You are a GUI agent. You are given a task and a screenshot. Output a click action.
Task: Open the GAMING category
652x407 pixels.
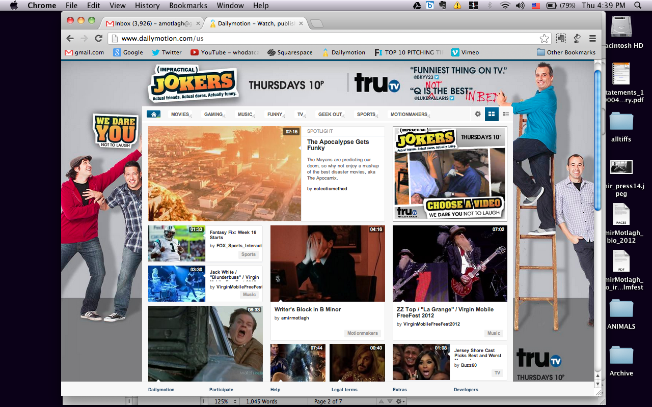click(213, 114)
